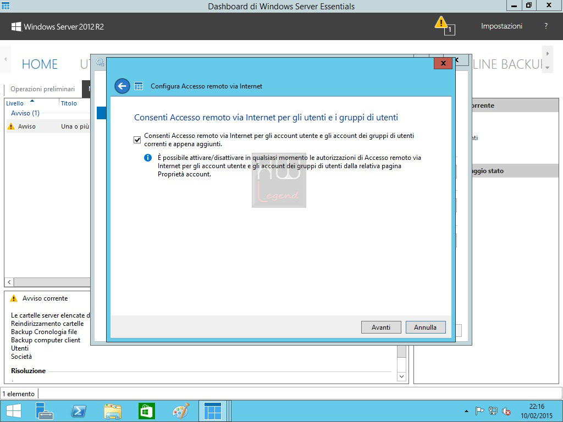Click the Risoluzione section heading
This screenshot has width=563, height=422.
coord(29,371)
